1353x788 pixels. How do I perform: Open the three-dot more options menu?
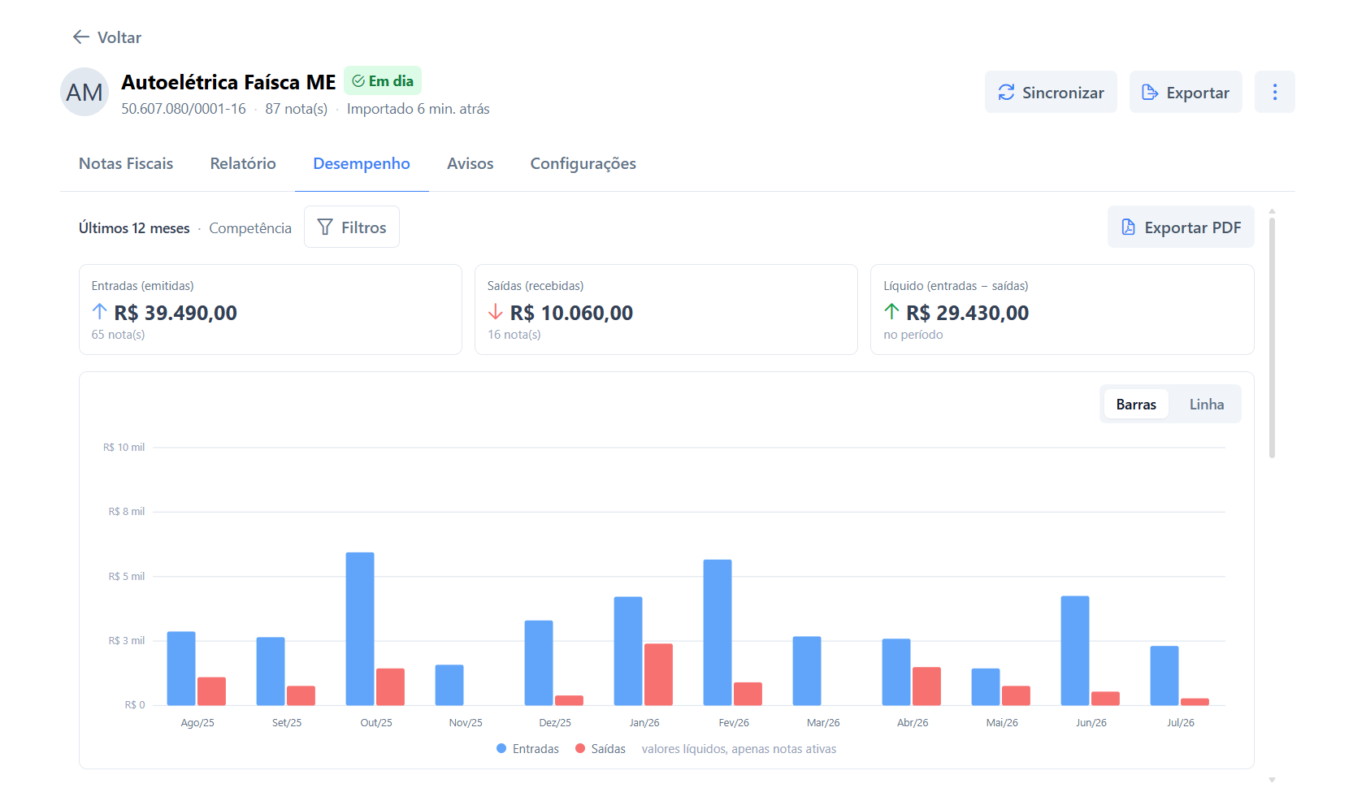(1275, 93)
